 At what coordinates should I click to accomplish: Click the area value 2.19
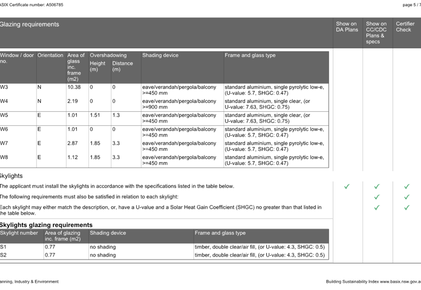click(73, 101)
